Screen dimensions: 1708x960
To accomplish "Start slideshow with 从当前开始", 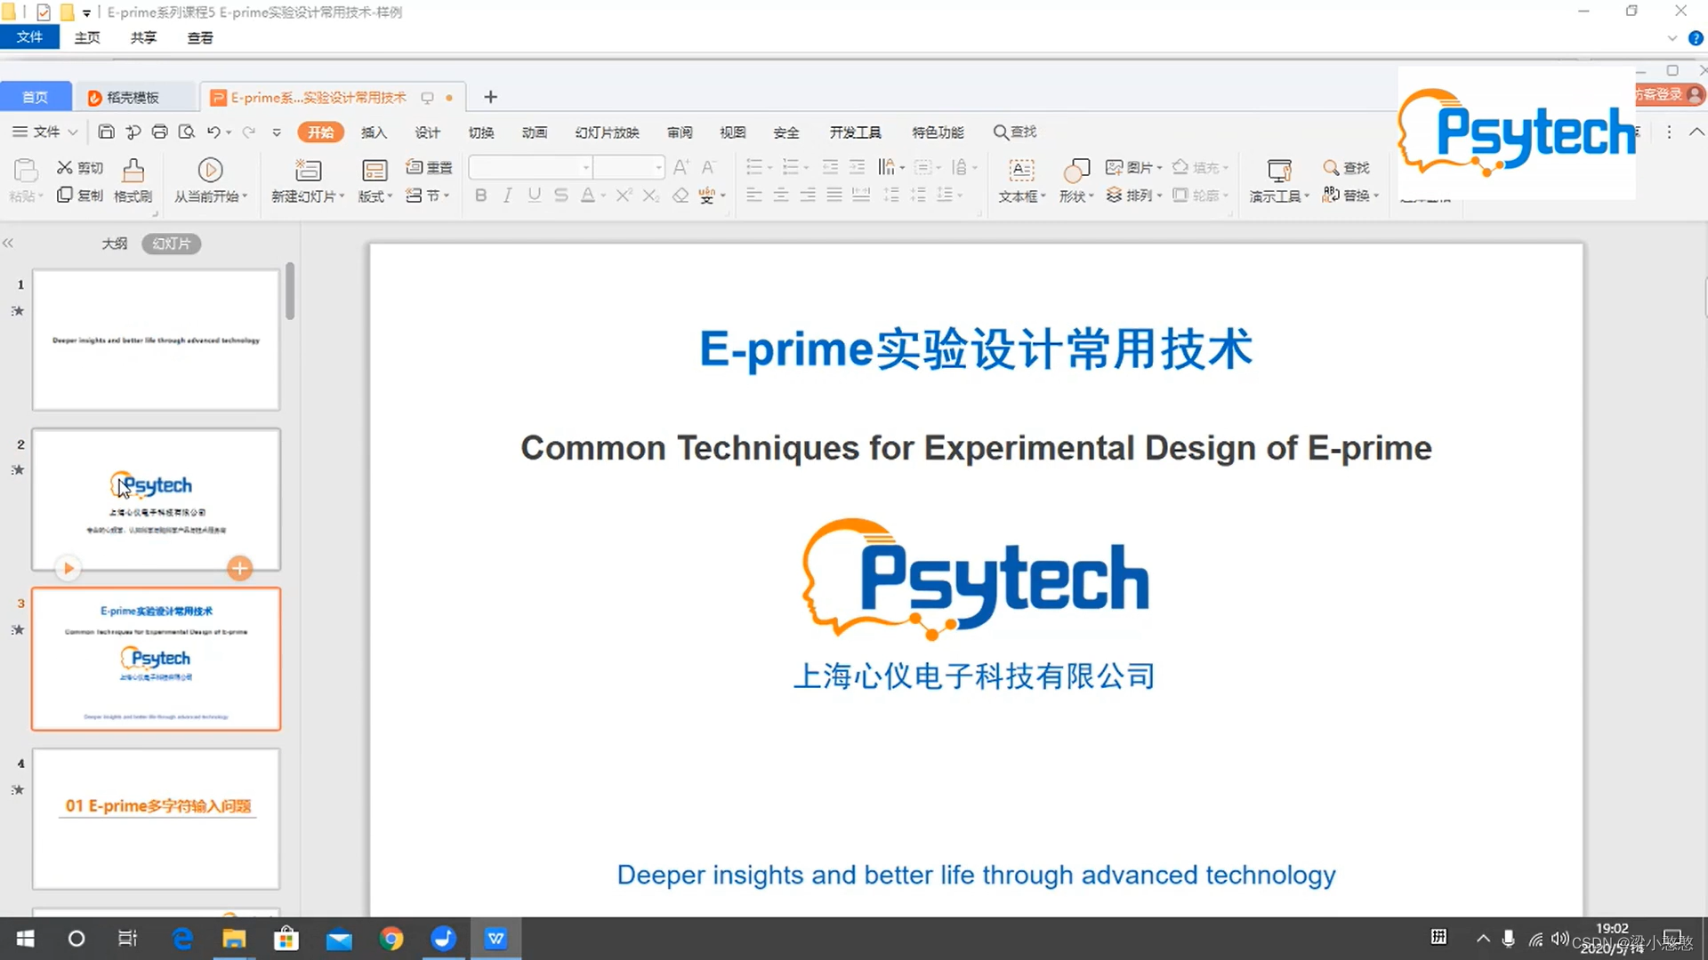I will 210,180.
